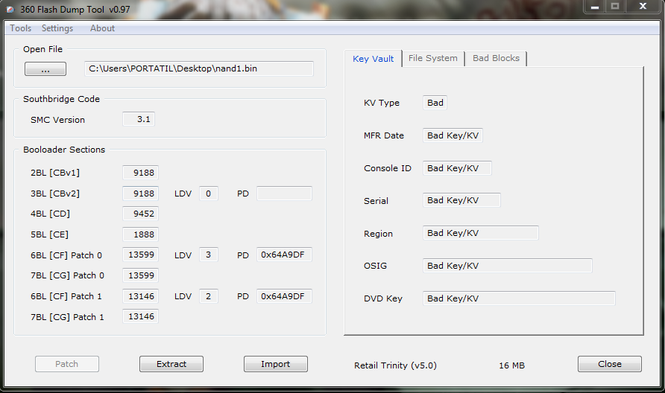Click the 4BL [CD] field showing 9452
665x393 pixels.
pos(140,214)
